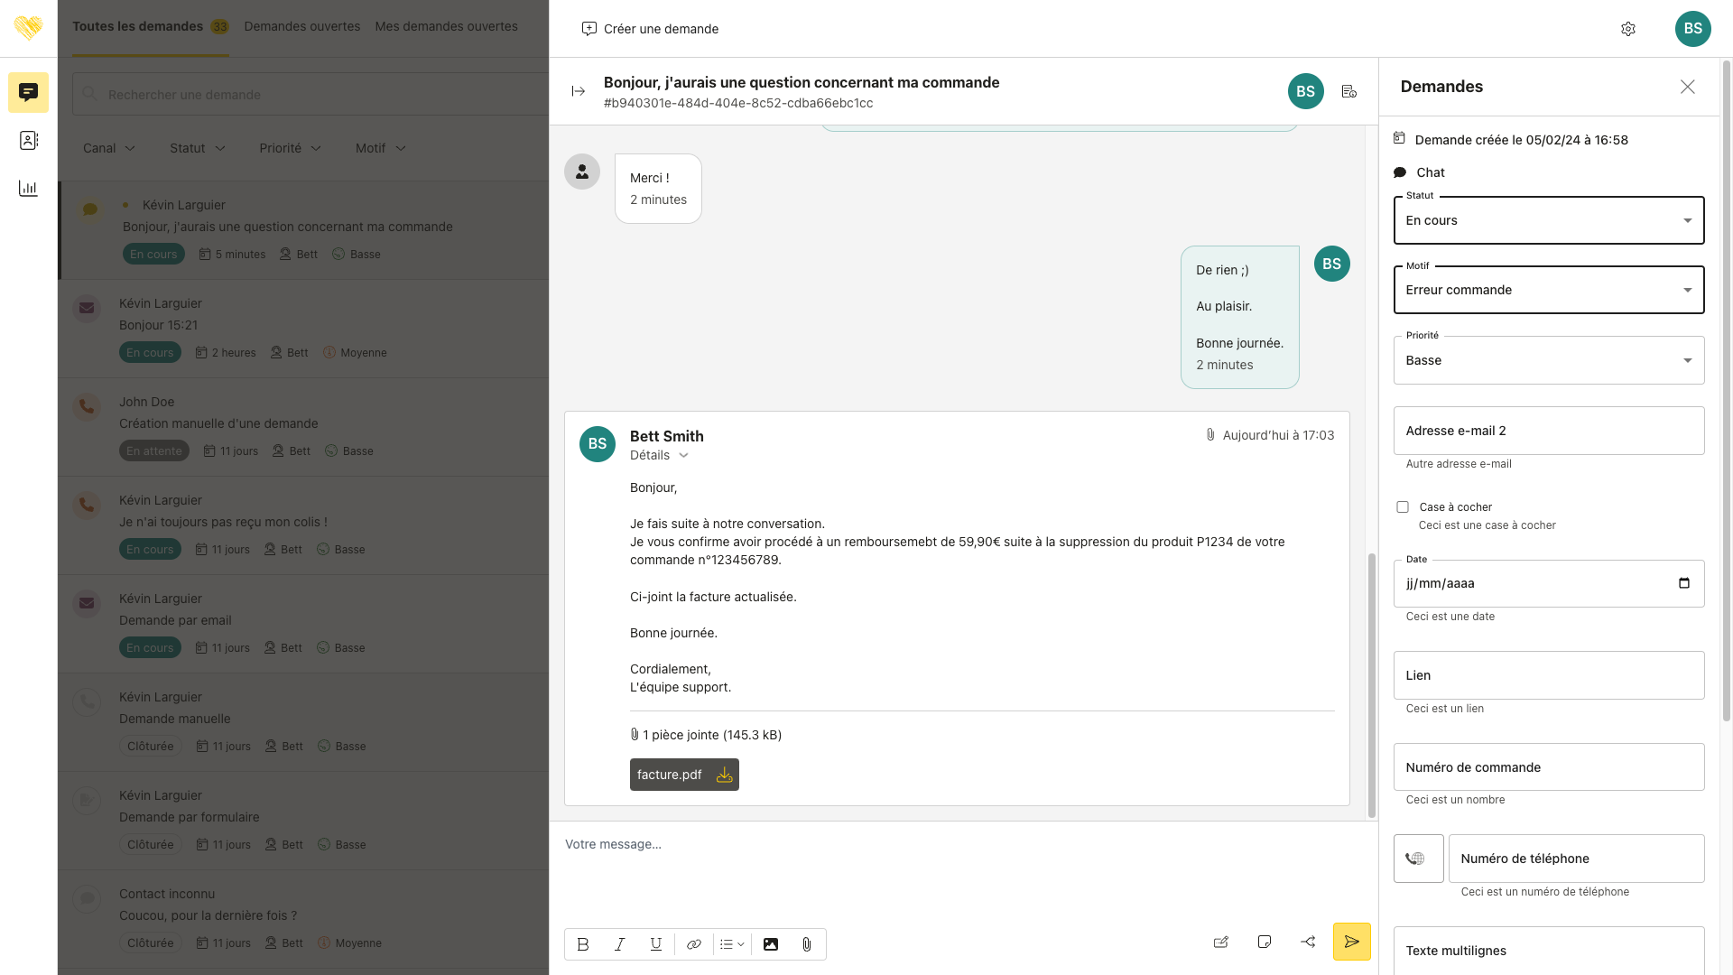Click the yellow send message button
1733x975 pixels.
click(1351, 942)
